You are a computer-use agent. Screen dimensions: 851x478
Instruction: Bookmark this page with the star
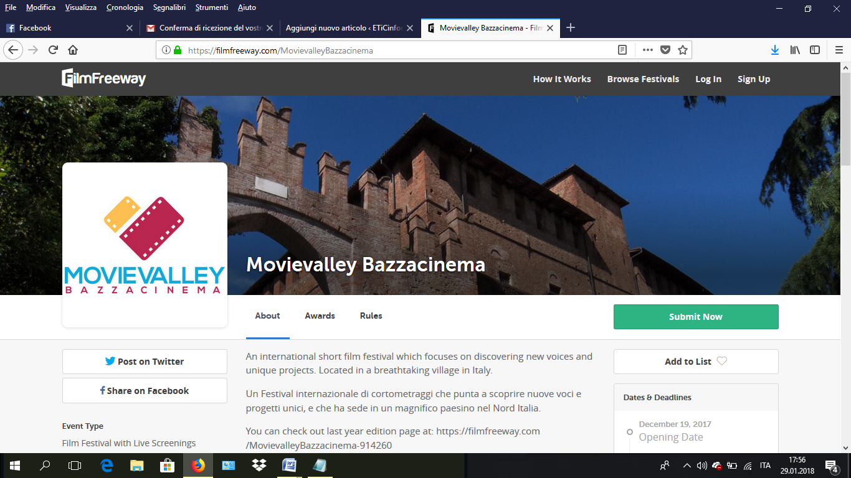point(683,50)
